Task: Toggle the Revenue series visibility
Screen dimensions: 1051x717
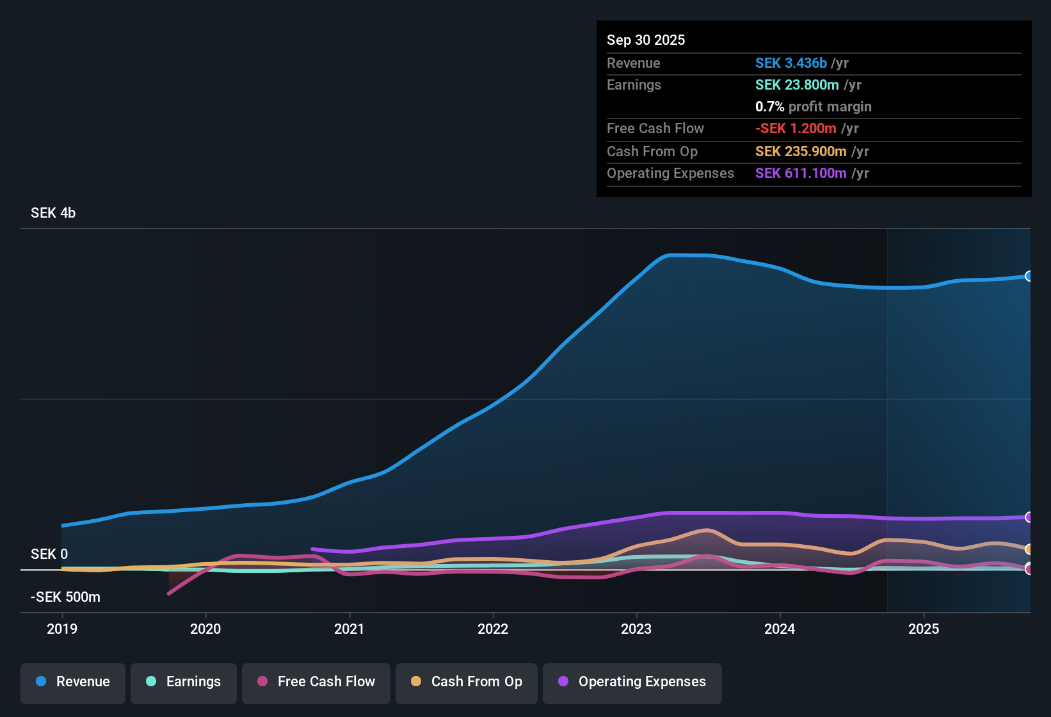Action: 72,682
